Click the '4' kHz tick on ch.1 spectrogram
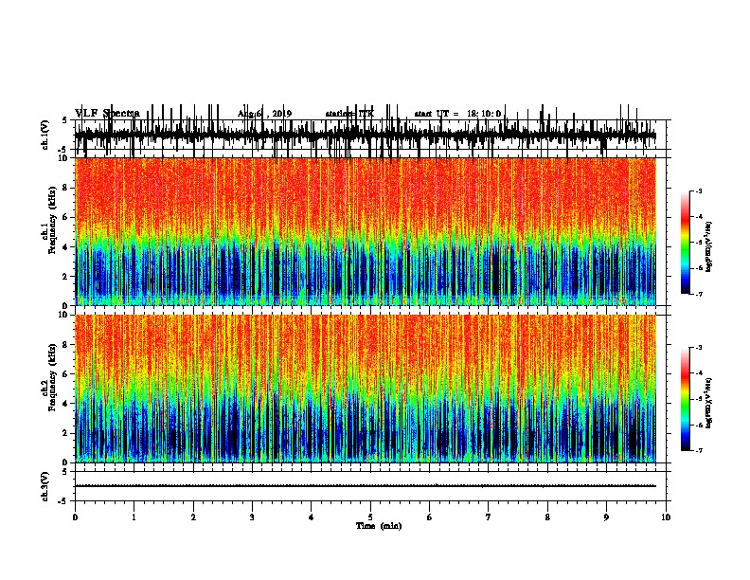This screenshot has width=750, height=580. click(x=66, y=247)
